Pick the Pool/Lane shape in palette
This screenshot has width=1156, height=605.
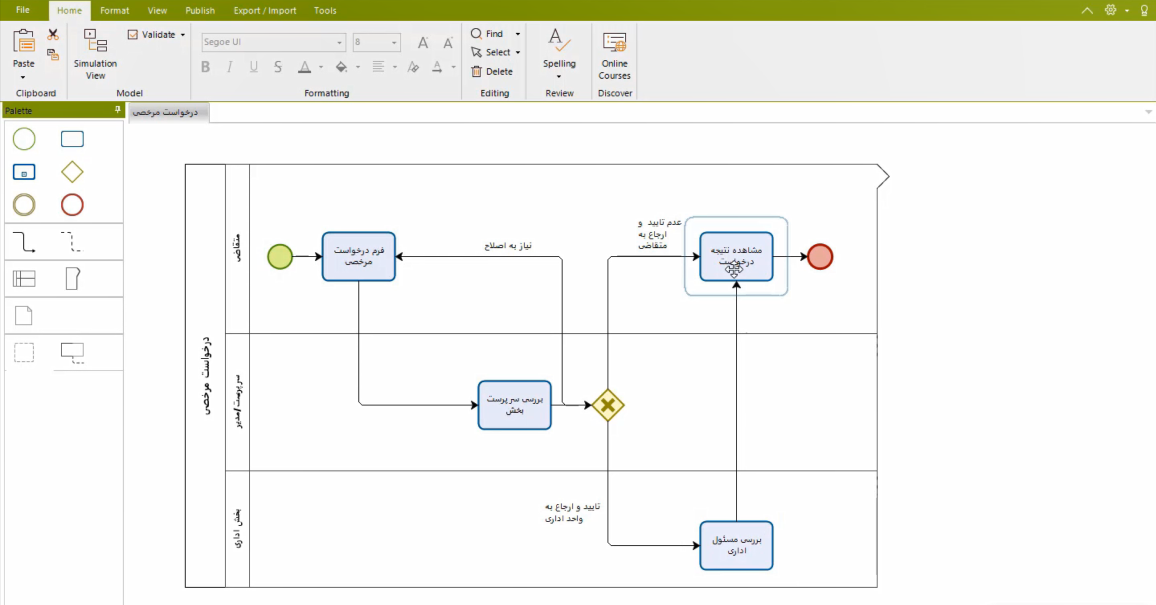tap(24, 279)
